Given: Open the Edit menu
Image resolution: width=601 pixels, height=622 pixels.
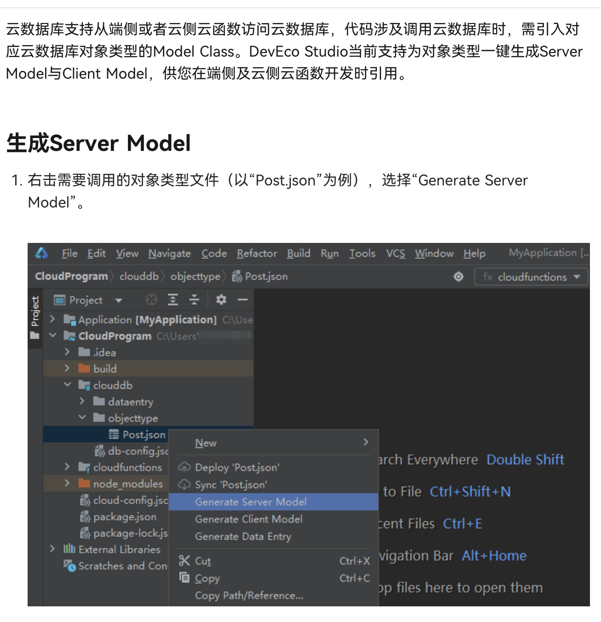Looking at the screenshot, I should point(97,253).
